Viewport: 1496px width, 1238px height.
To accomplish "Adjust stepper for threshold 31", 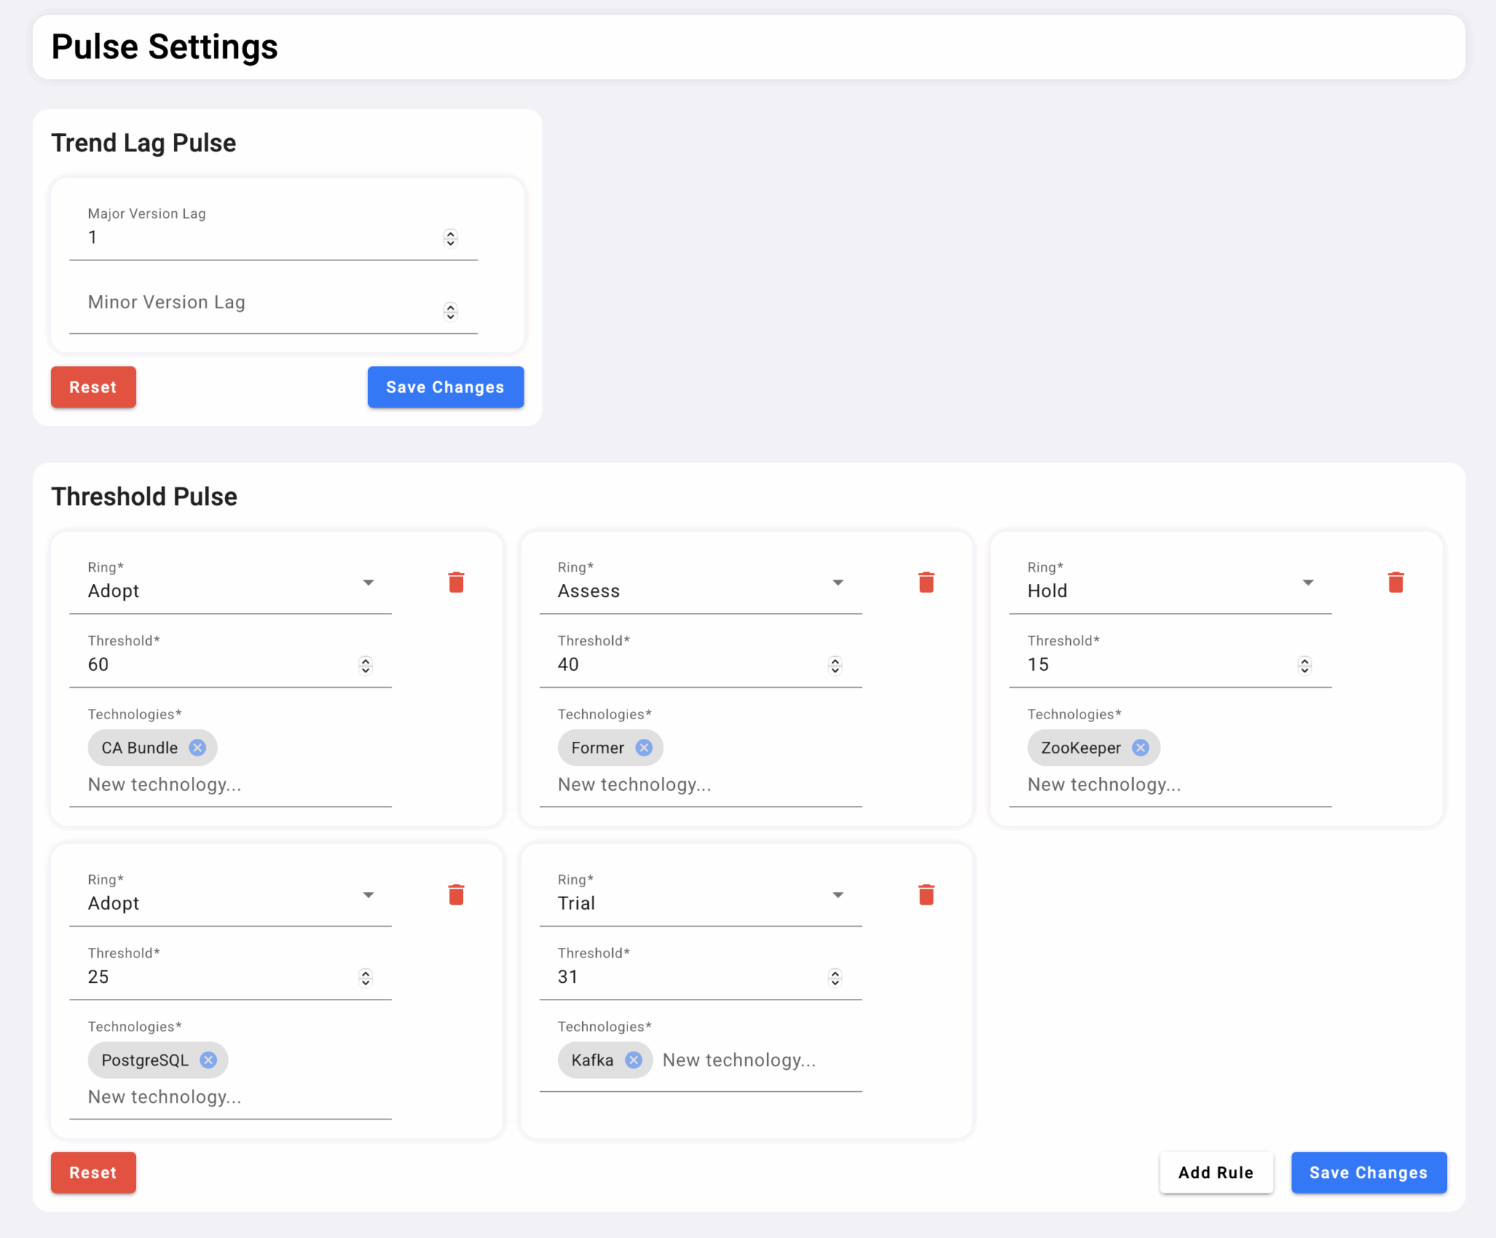I will click(835, 978).
